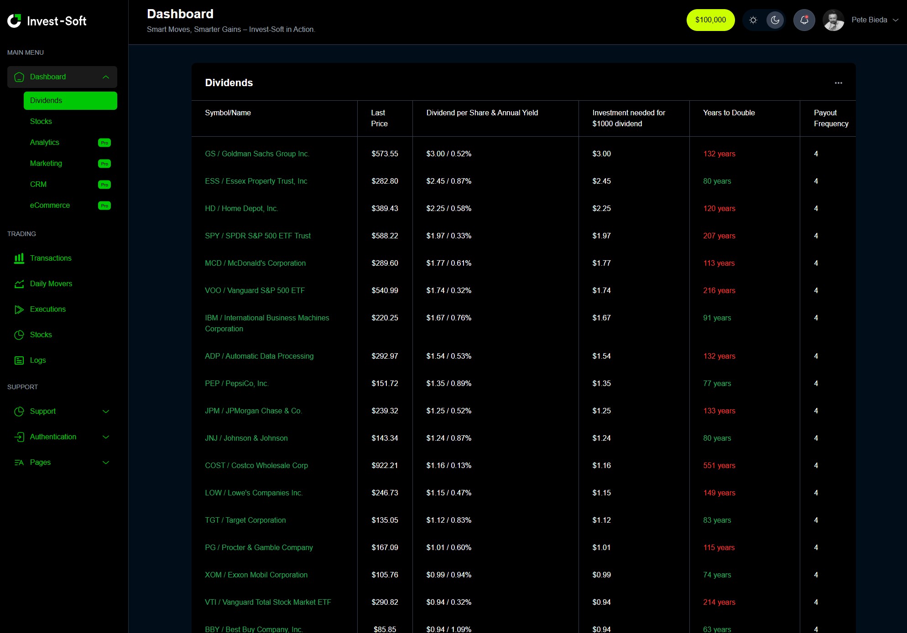Switch to light mode with sun icon

pos(753,20)
